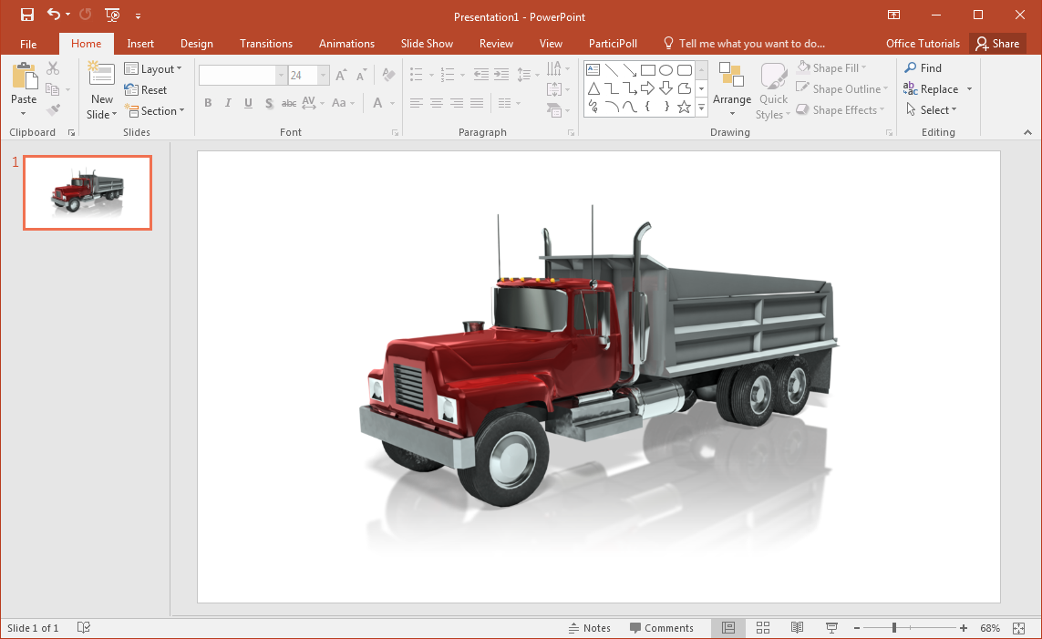Open the Insert ribbon tab
Screen dimensions: 1042x639
click(140, 44)
